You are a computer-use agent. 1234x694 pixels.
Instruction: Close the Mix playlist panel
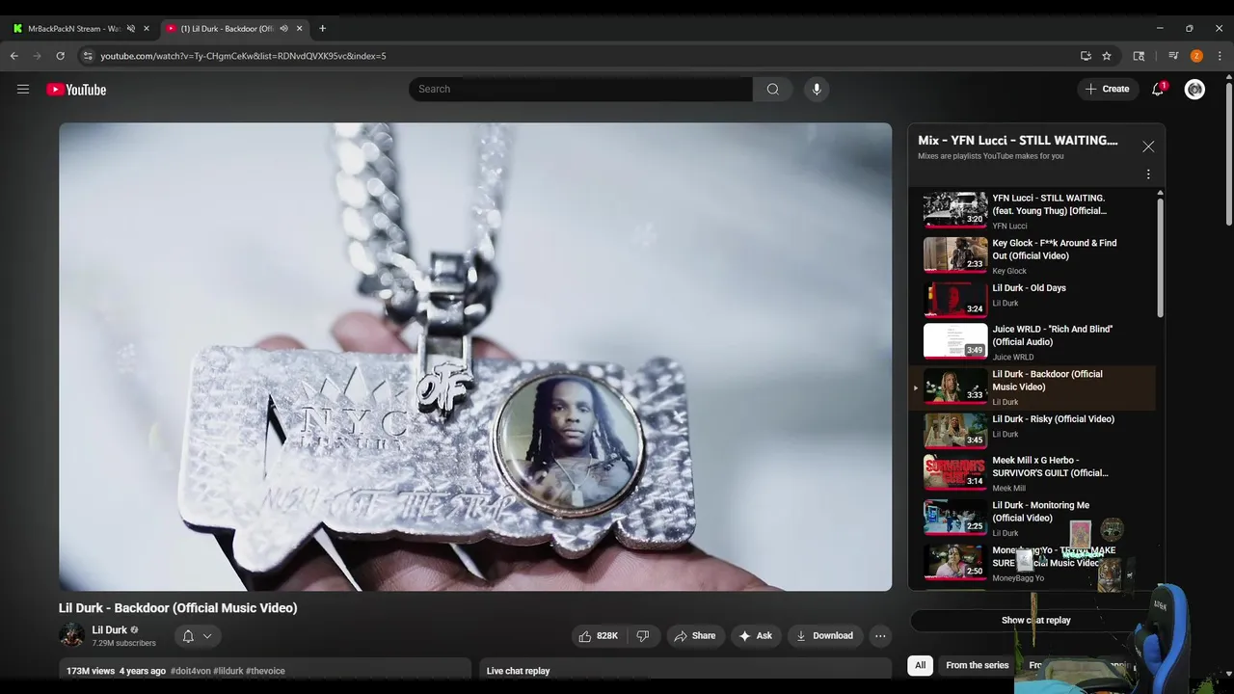(1148, 147)
